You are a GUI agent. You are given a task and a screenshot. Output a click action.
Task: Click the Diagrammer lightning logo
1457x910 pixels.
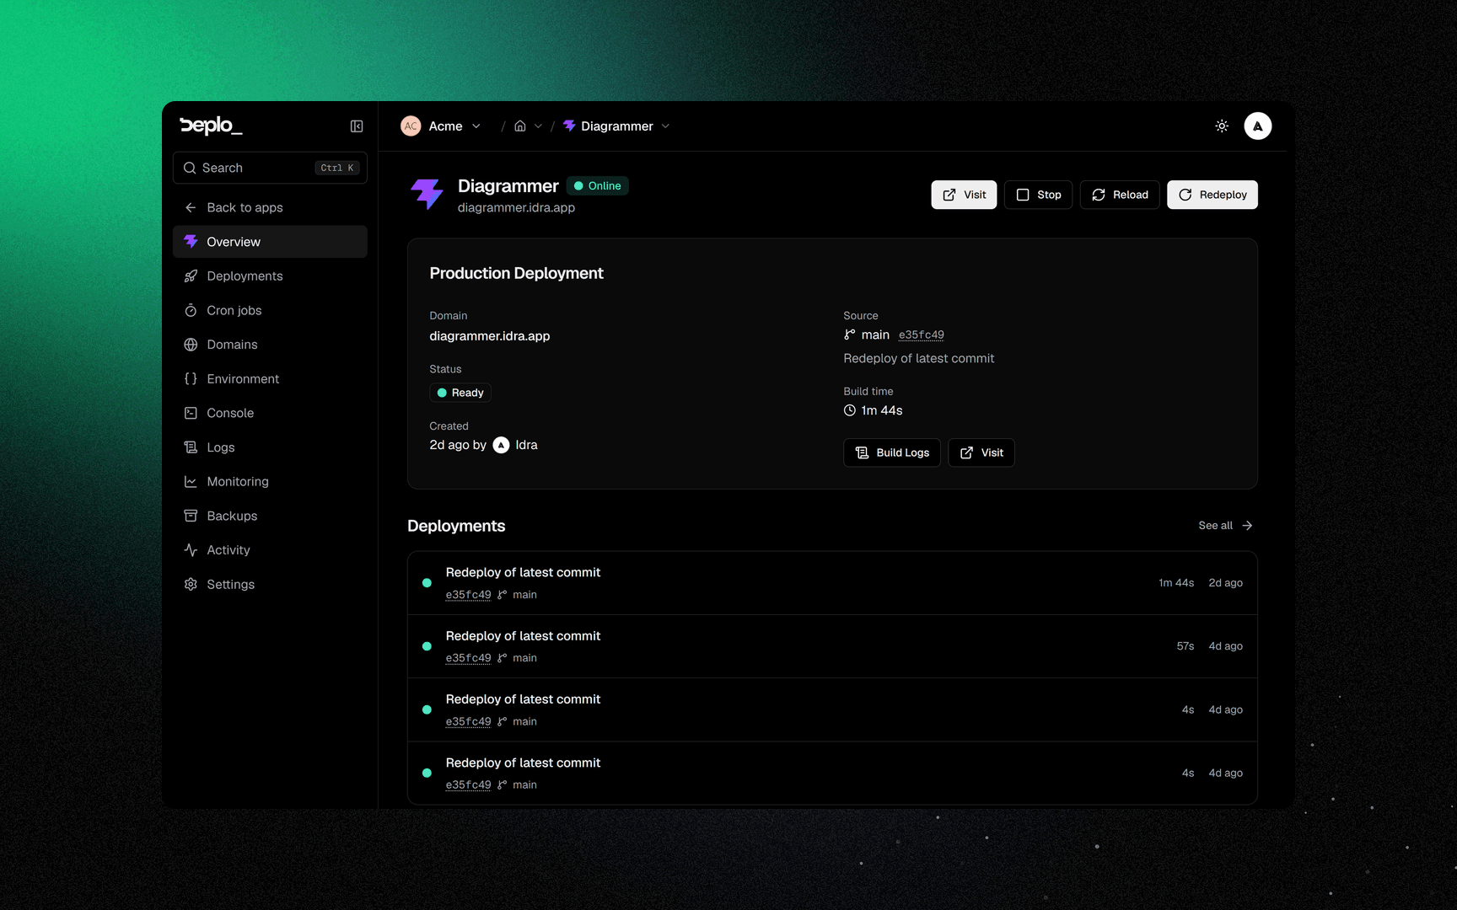click(x=427, y=195)
